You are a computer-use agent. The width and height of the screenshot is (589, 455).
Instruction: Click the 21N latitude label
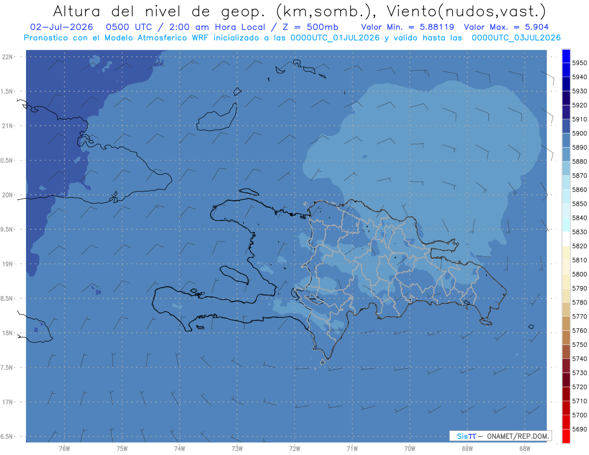[x=8, y=126]
